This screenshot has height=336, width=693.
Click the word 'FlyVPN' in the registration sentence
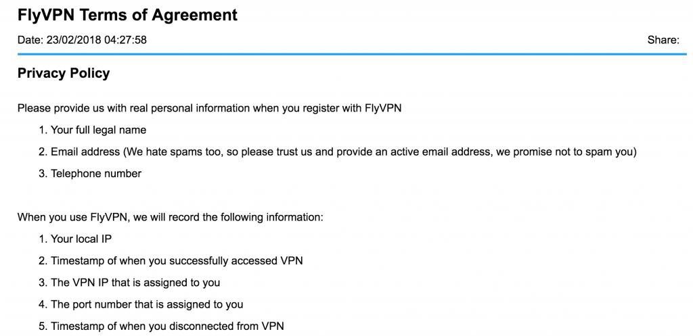coord(383,108)
